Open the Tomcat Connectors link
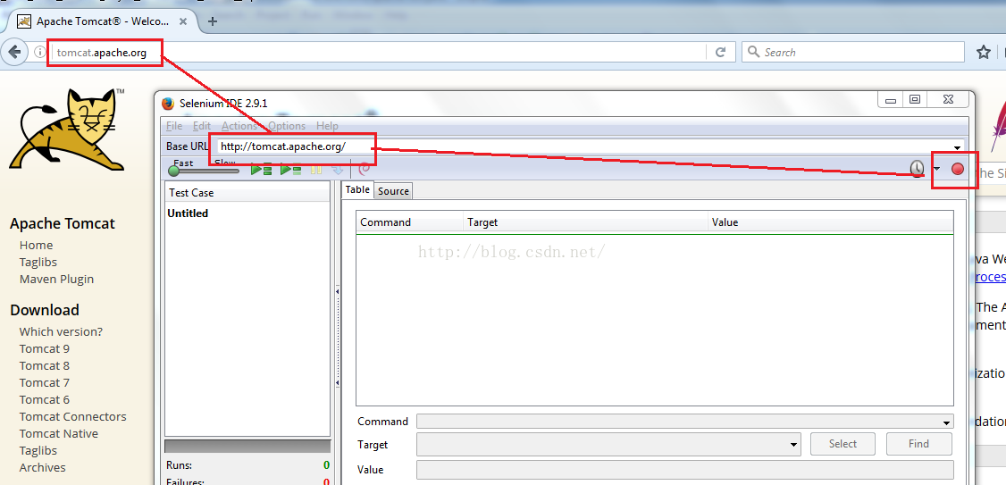This screenshot has width=1006, height=485. pyautogui.click(x=72, y=416)
